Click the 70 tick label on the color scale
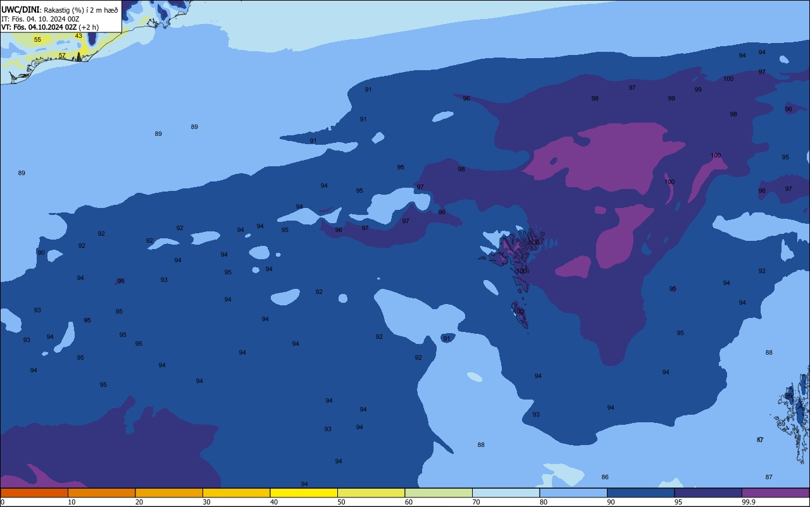The width and height of the screenshot is (810, 507). [476, 502]
